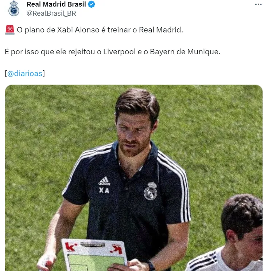Click the right red logo on the clipboard
The height and width of the screenshot is (271, 264).
tap(116, 249)
